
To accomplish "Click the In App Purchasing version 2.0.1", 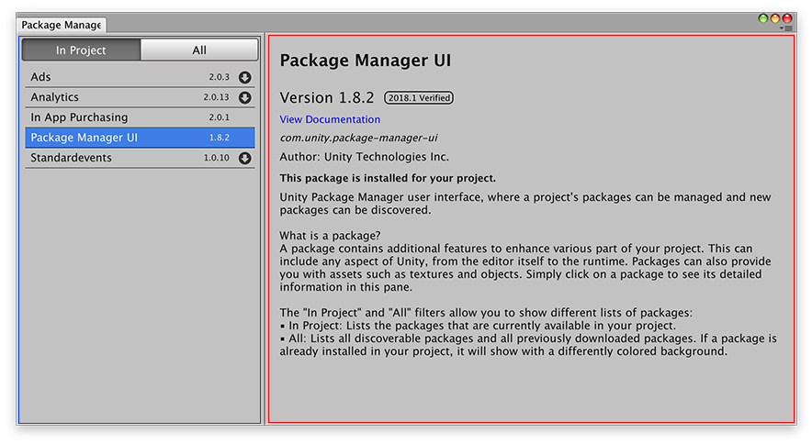I will coord(219,117).
